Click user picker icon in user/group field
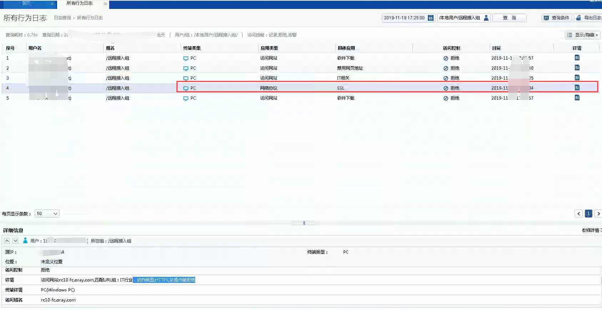Image resolution: width=602 pixels, height=310 pixels. point(486,18)
